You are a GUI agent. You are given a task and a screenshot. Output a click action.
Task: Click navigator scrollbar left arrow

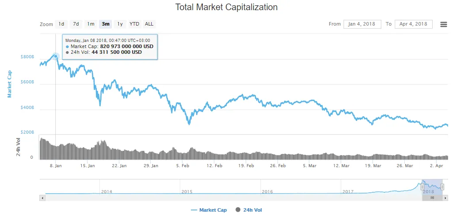tap(42, 198)
